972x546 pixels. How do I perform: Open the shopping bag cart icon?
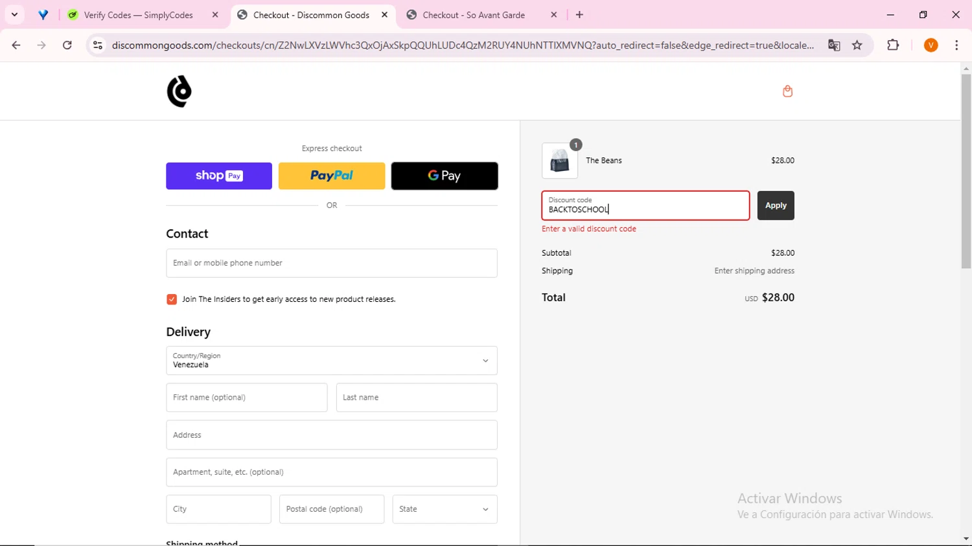pos(787,91)
